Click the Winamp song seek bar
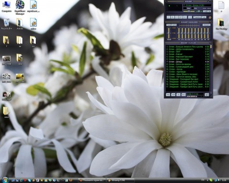Screen dimensions: 229x183 click(x=189, y=14)
